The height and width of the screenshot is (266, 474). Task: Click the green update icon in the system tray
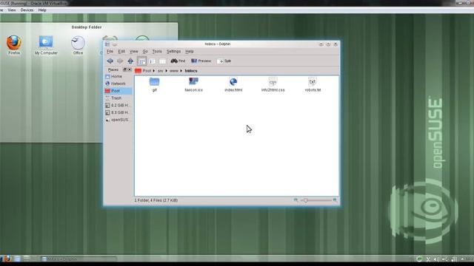pos(419,259)
